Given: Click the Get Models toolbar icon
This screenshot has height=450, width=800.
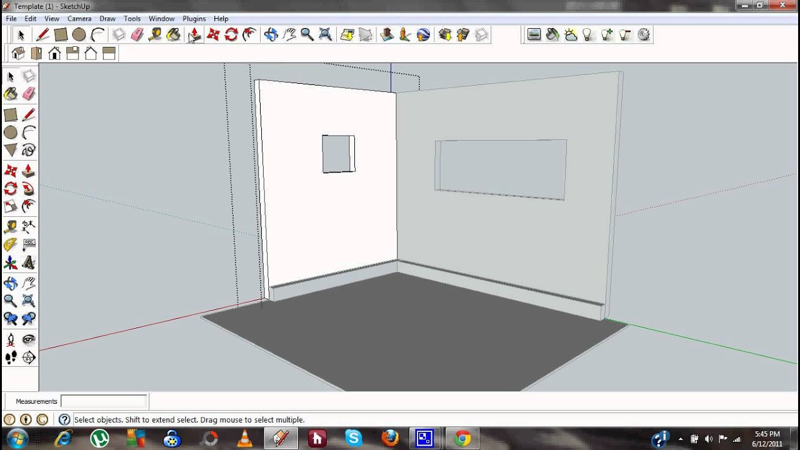Looking at the screenshot, I should [445, 35].
